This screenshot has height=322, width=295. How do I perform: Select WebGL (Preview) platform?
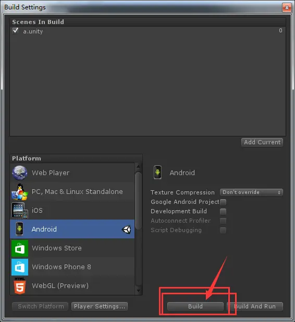72,285
